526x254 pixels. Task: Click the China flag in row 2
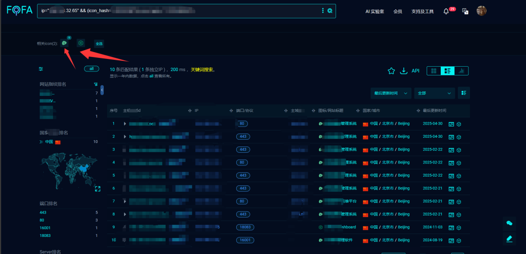(365, 137)
